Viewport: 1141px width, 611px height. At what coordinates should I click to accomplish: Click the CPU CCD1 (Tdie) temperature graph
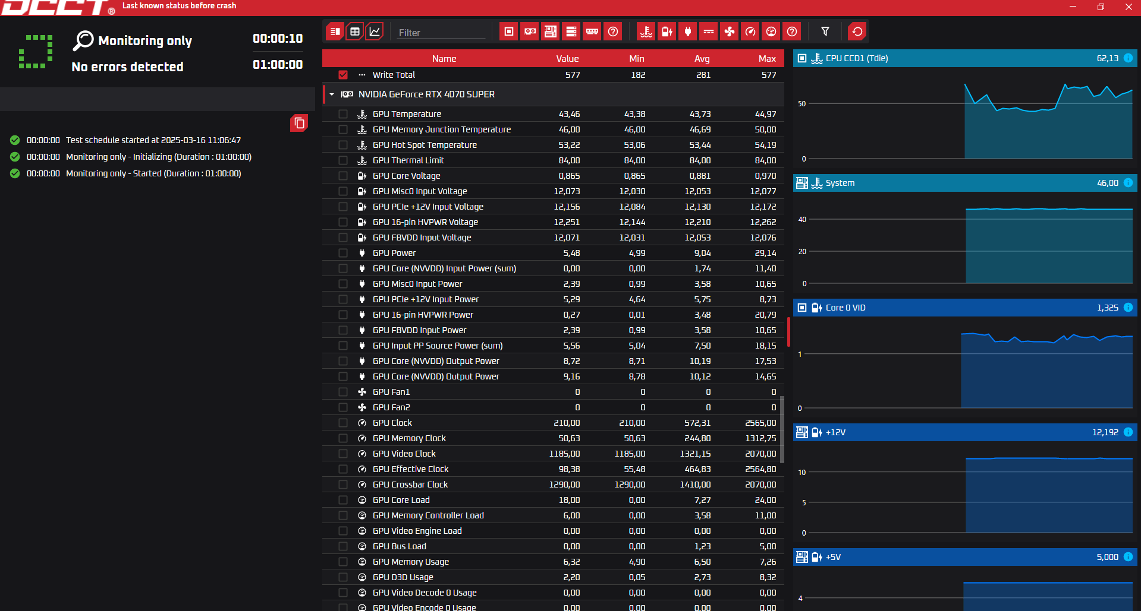(965, 117)
